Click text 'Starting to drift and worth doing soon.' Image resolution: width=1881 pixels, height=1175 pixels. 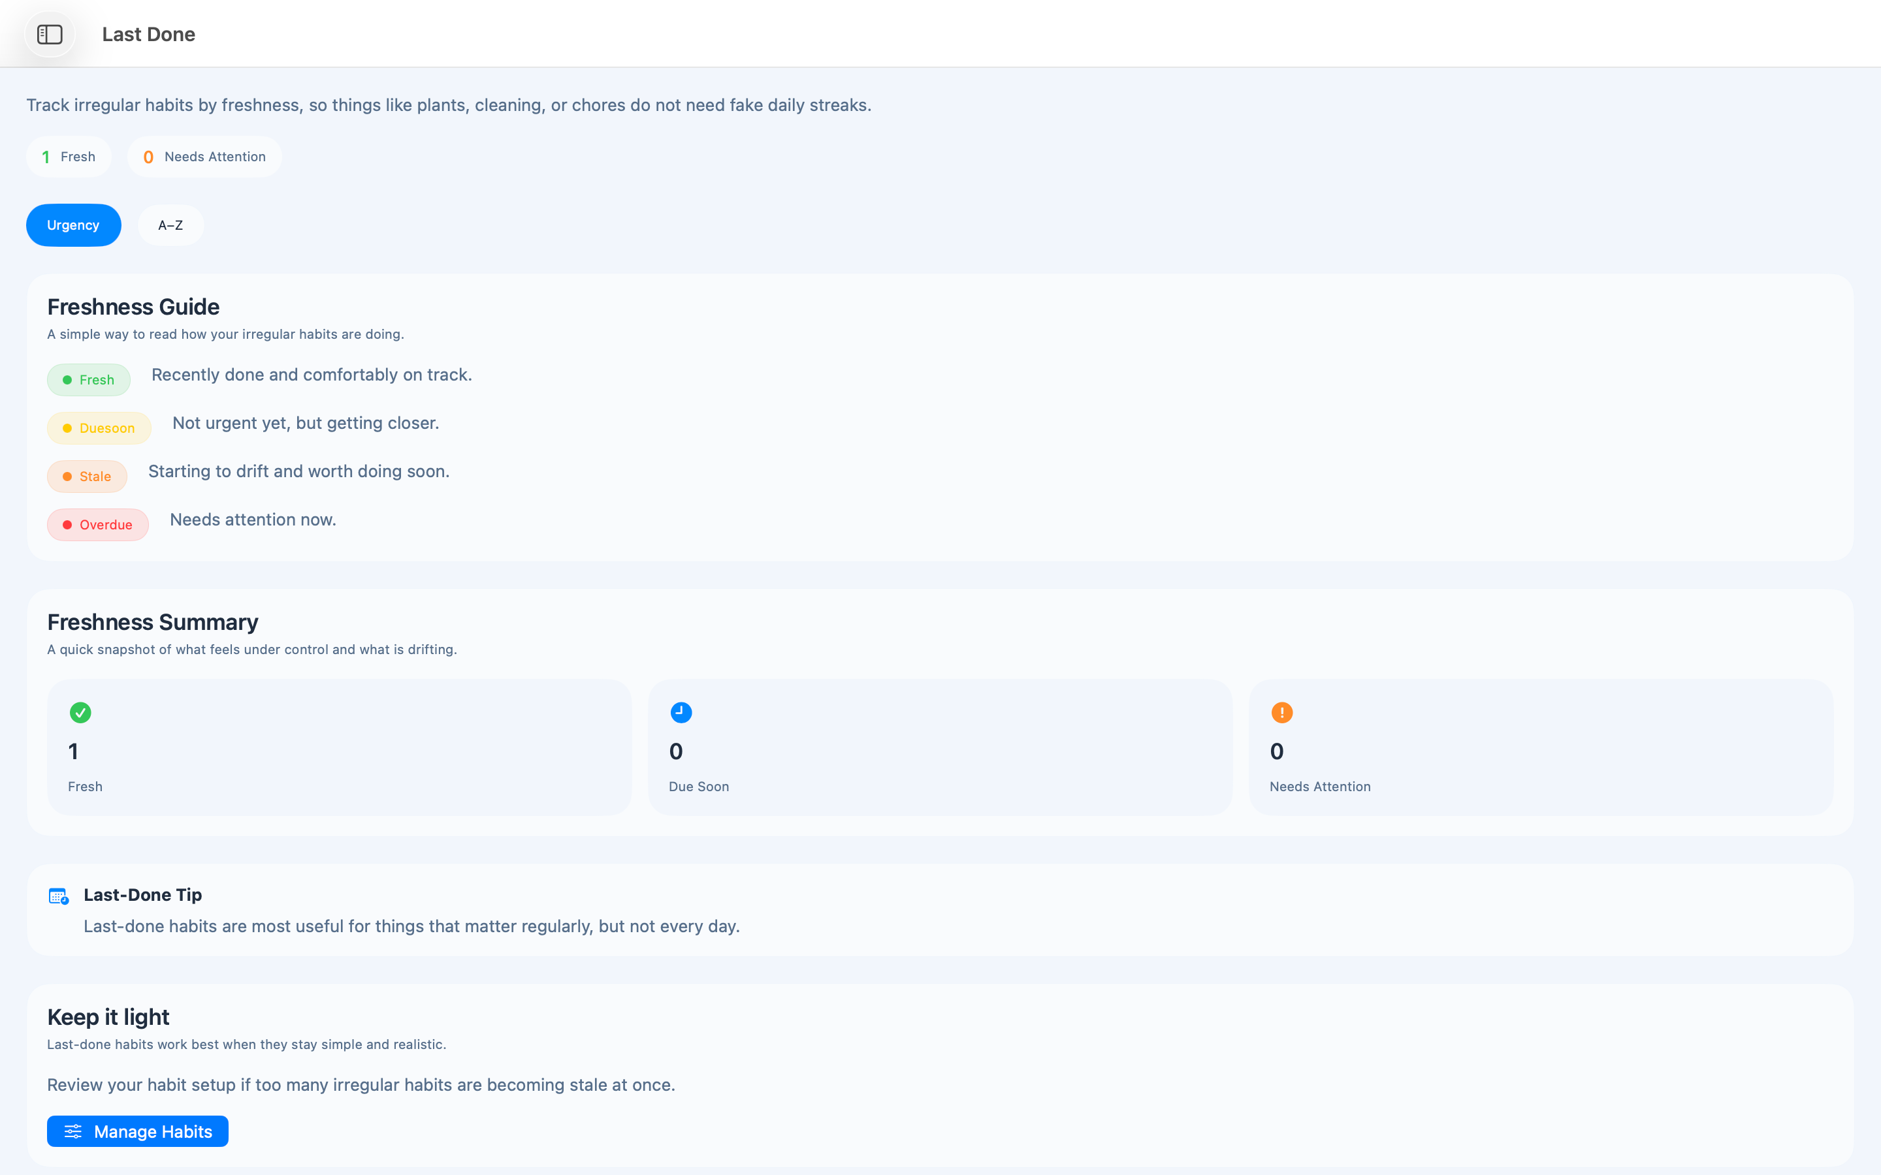pyautogui.click(x=299, y=471)
